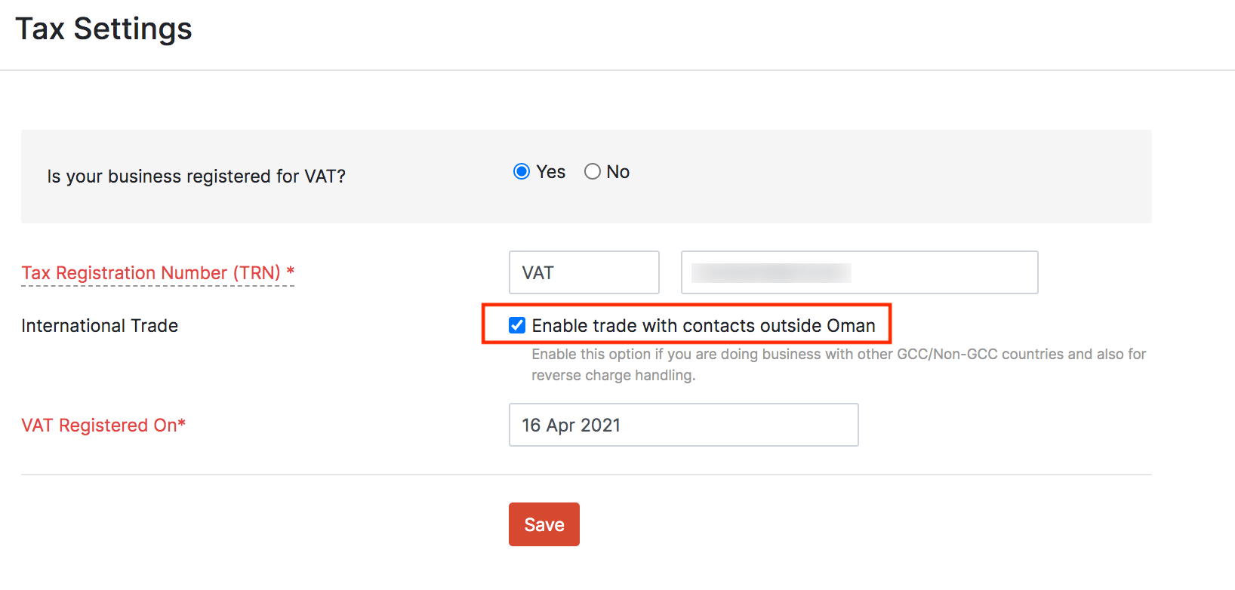Click the red asterisk after the TRN label

pos(291,272)
